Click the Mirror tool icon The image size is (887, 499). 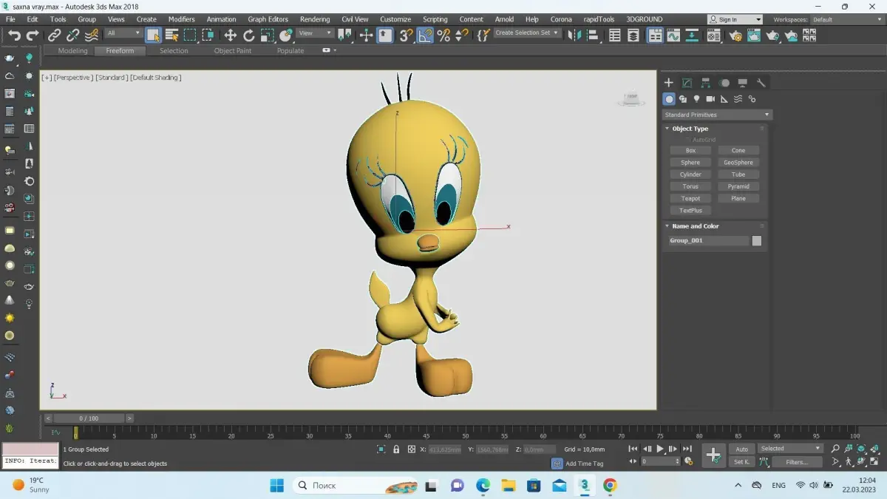point(574,35)
